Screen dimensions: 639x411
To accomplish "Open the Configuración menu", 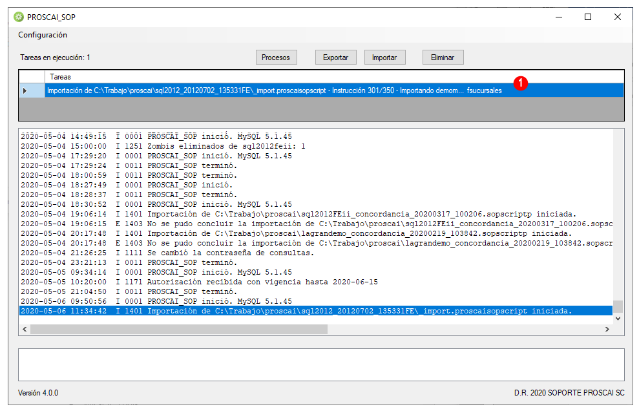I will (43, 35).
